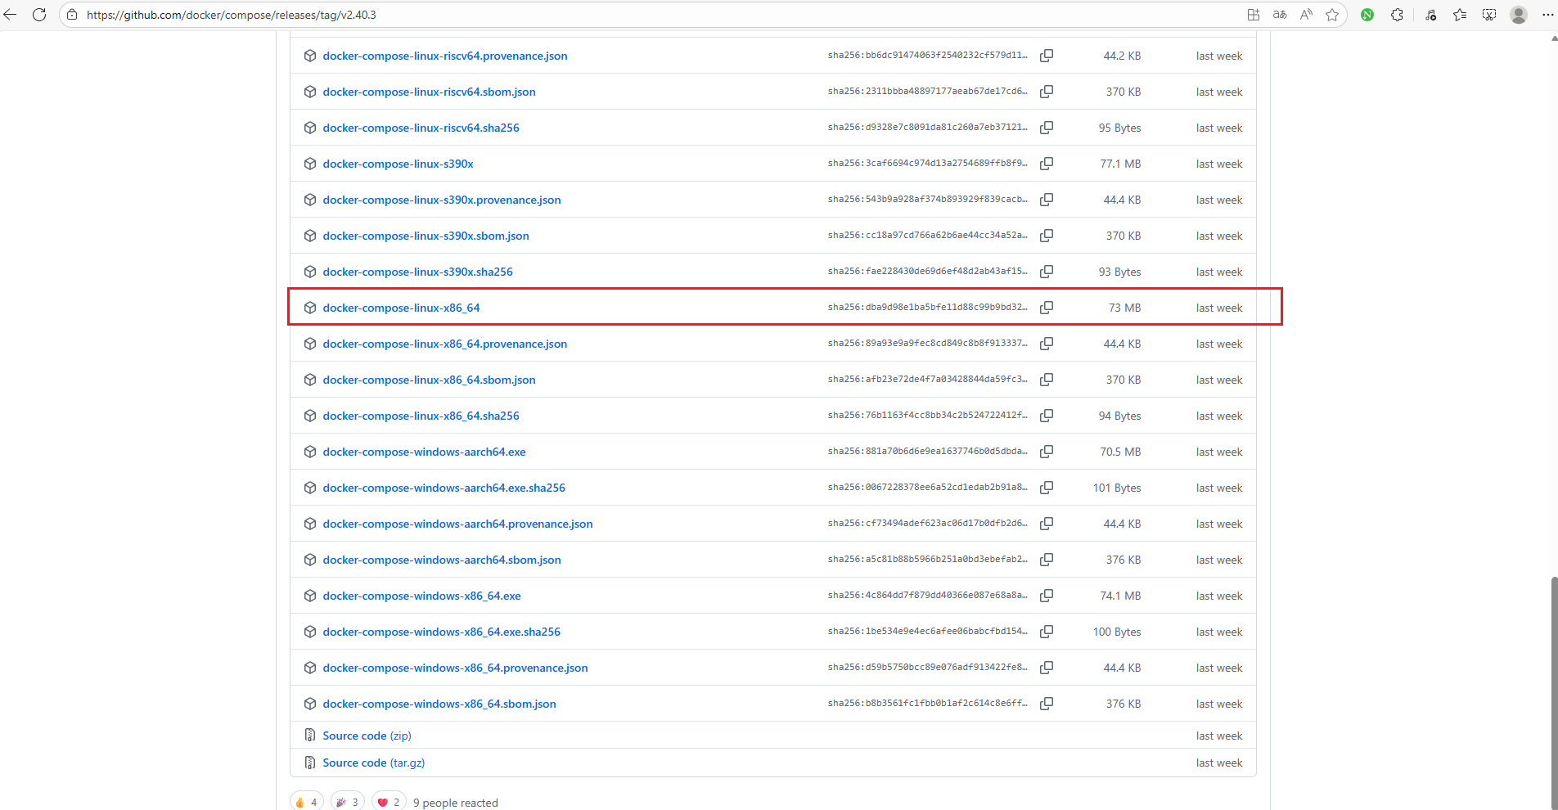Click the translate page icon

[1280, 15]
